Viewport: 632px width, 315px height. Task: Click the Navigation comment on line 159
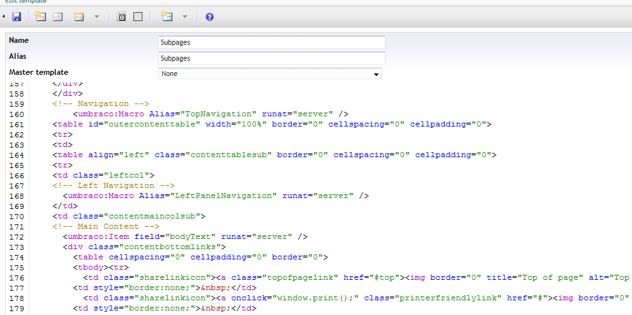[x=101, y=104]
